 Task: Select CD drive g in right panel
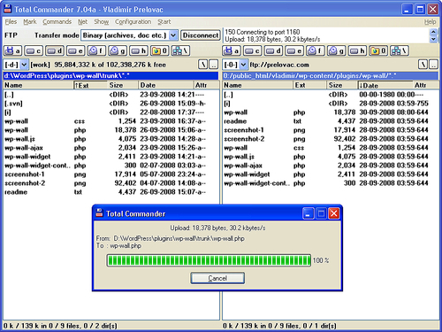click(x=337, y=50)
